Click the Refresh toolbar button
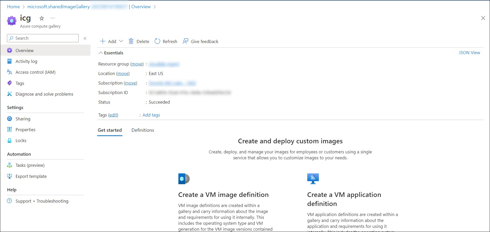 point(166,41)
